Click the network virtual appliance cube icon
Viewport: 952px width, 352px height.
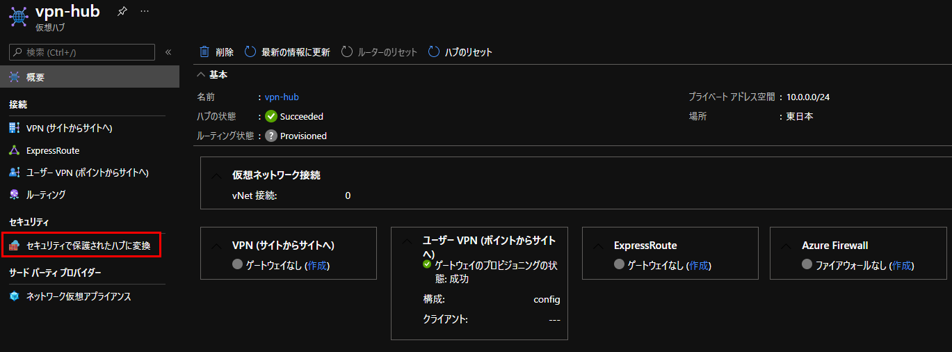(14, 296)
